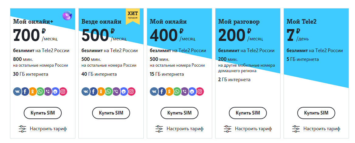The height and width of the screenshot is (143, 355).
Task: Open the Мой разговор tariff title
Action: tap(239, 22)
